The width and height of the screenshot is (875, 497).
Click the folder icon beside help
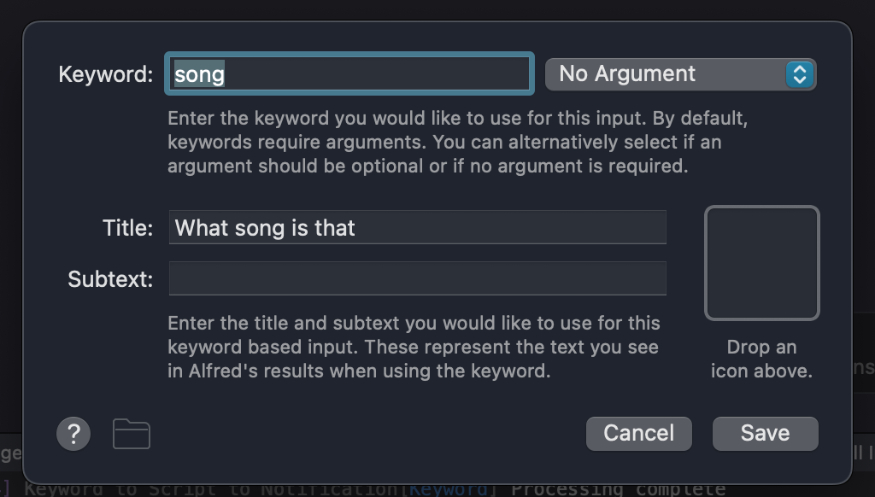tap(132, 434)
